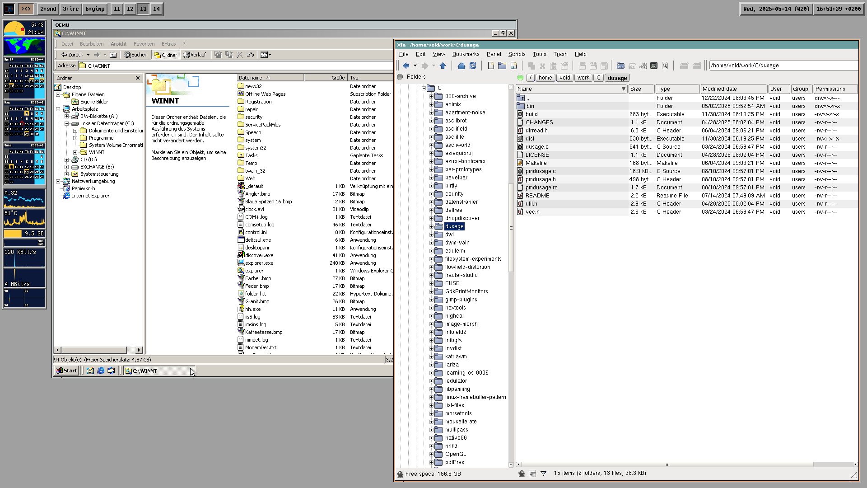Switch to workspace 6:gimp
The image size is (867, 488).
pos(95,9)
